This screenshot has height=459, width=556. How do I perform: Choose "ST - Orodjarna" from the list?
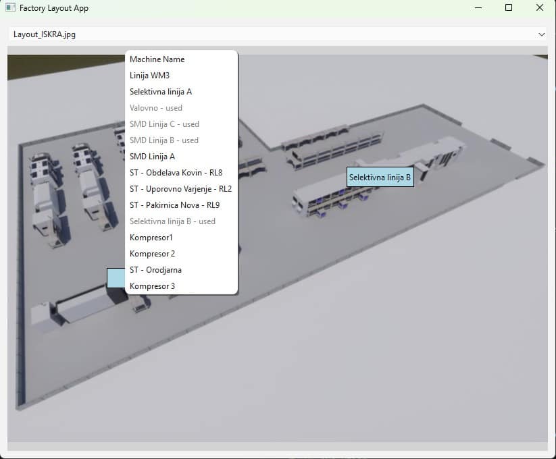pos(155,269)
